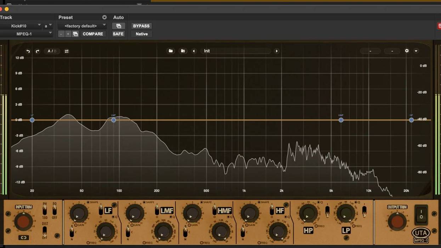Open the factory default preset dropdown
Viewport: 441px width, 248px height.
click(82, 26)
